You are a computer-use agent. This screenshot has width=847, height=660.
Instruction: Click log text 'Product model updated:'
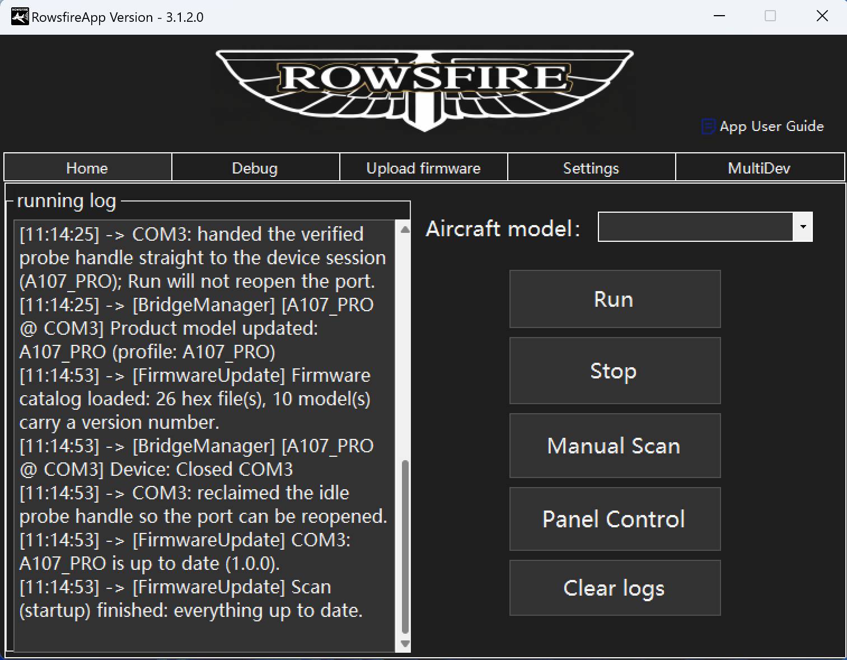pos(214,328)
